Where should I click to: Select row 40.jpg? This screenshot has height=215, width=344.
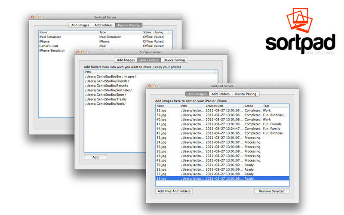tap(222, 120)
